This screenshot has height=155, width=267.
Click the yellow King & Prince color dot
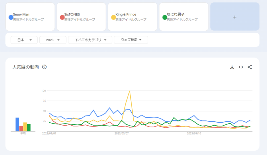tap(113, 17)
